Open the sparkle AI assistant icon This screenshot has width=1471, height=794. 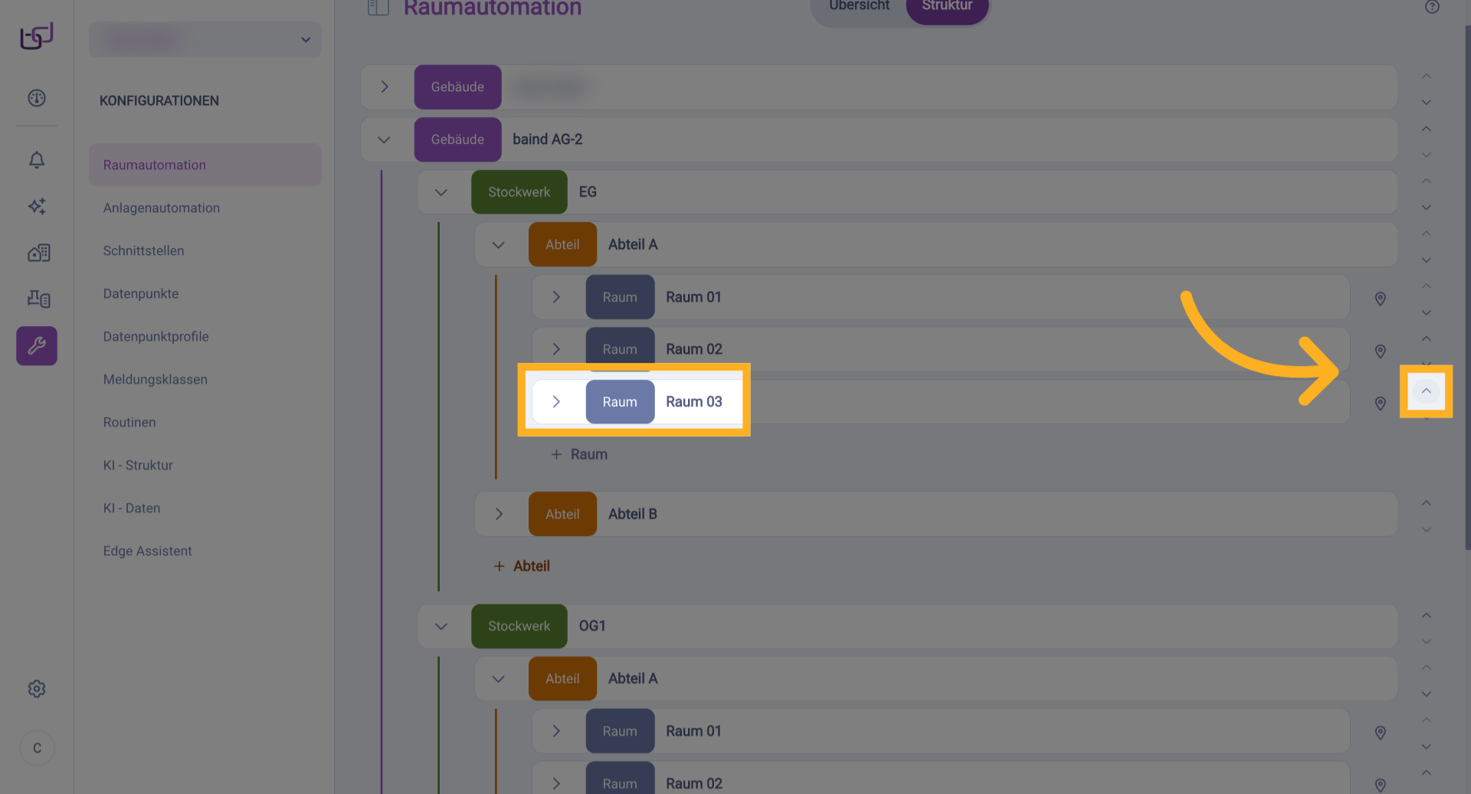(x=37, y=206)
